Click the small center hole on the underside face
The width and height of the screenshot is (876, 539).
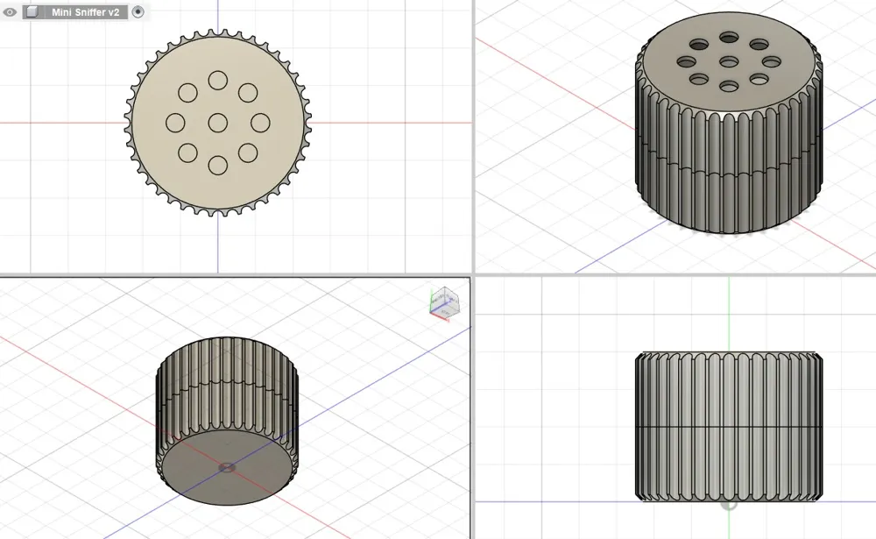click(x=227, y=467)
